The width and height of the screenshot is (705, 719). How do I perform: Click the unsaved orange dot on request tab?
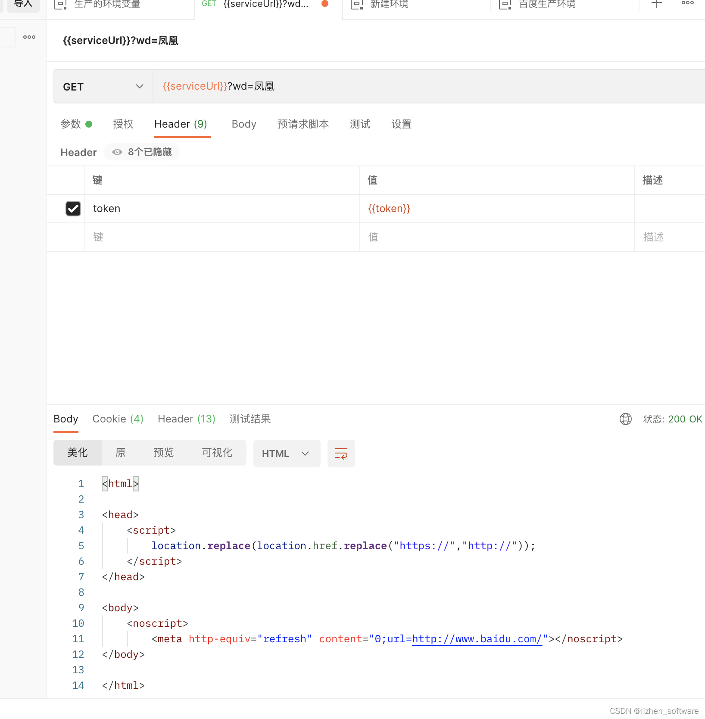point(325,3)
